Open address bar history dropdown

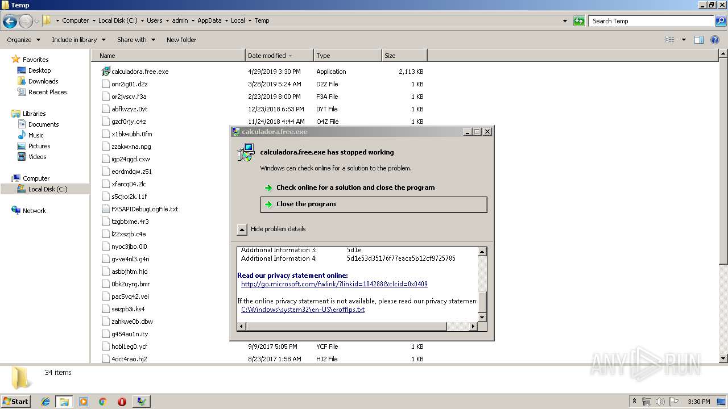[x=565, y=21]
